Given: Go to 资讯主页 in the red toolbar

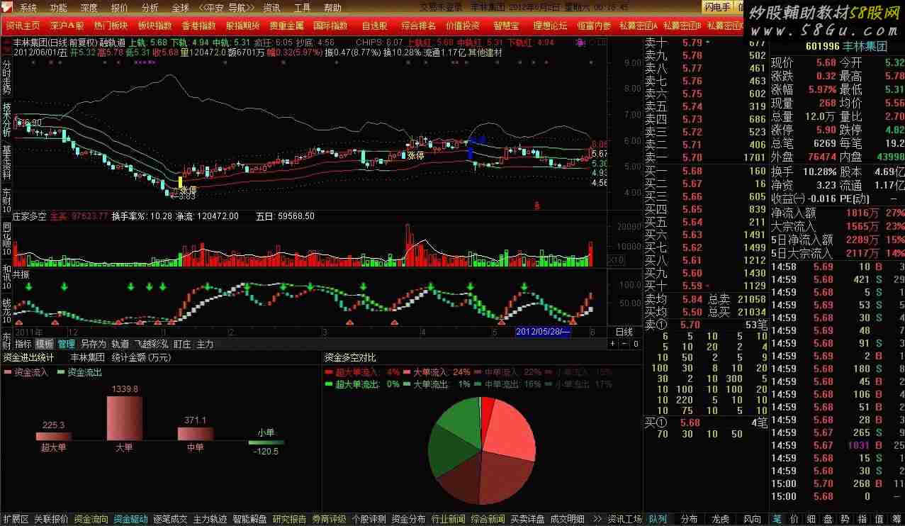Looking at the screenshot, I should [x=23, y=26].
